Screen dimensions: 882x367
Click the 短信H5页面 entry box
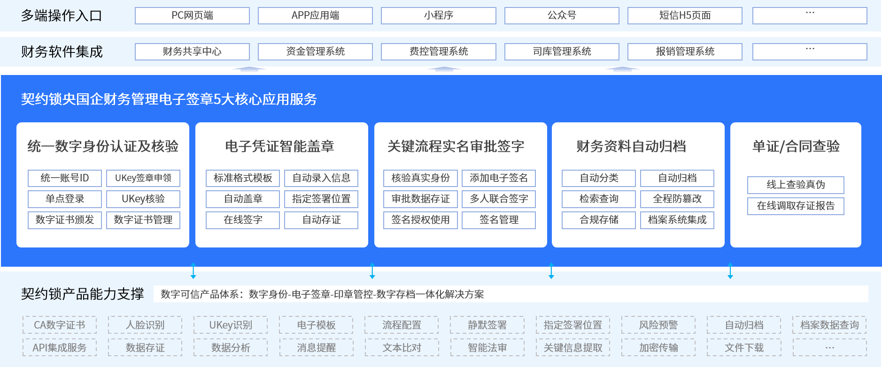[x=685, y=15]
